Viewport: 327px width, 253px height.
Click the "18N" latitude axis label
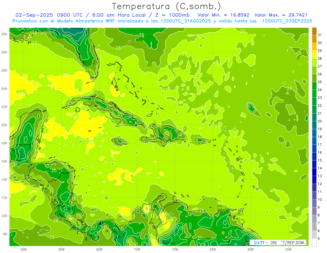[x=4, y=143]
